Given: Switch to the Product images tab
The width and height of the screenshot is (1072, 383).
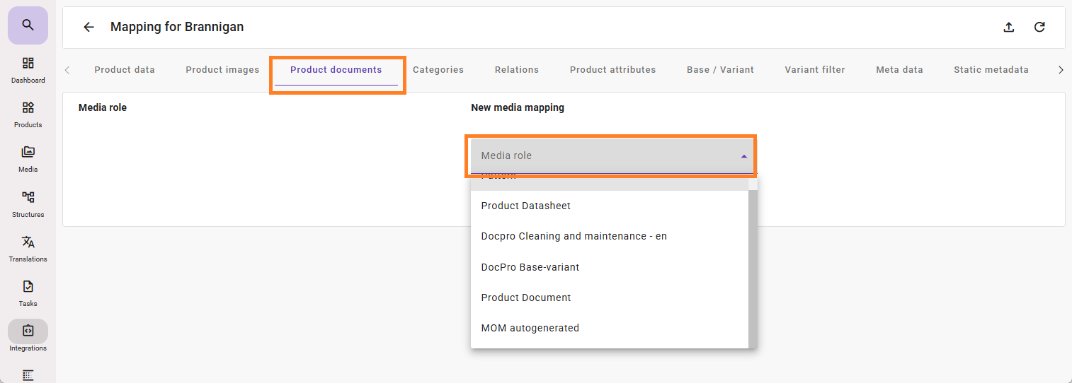Looking at the screenshot, I should coord(222,70).
